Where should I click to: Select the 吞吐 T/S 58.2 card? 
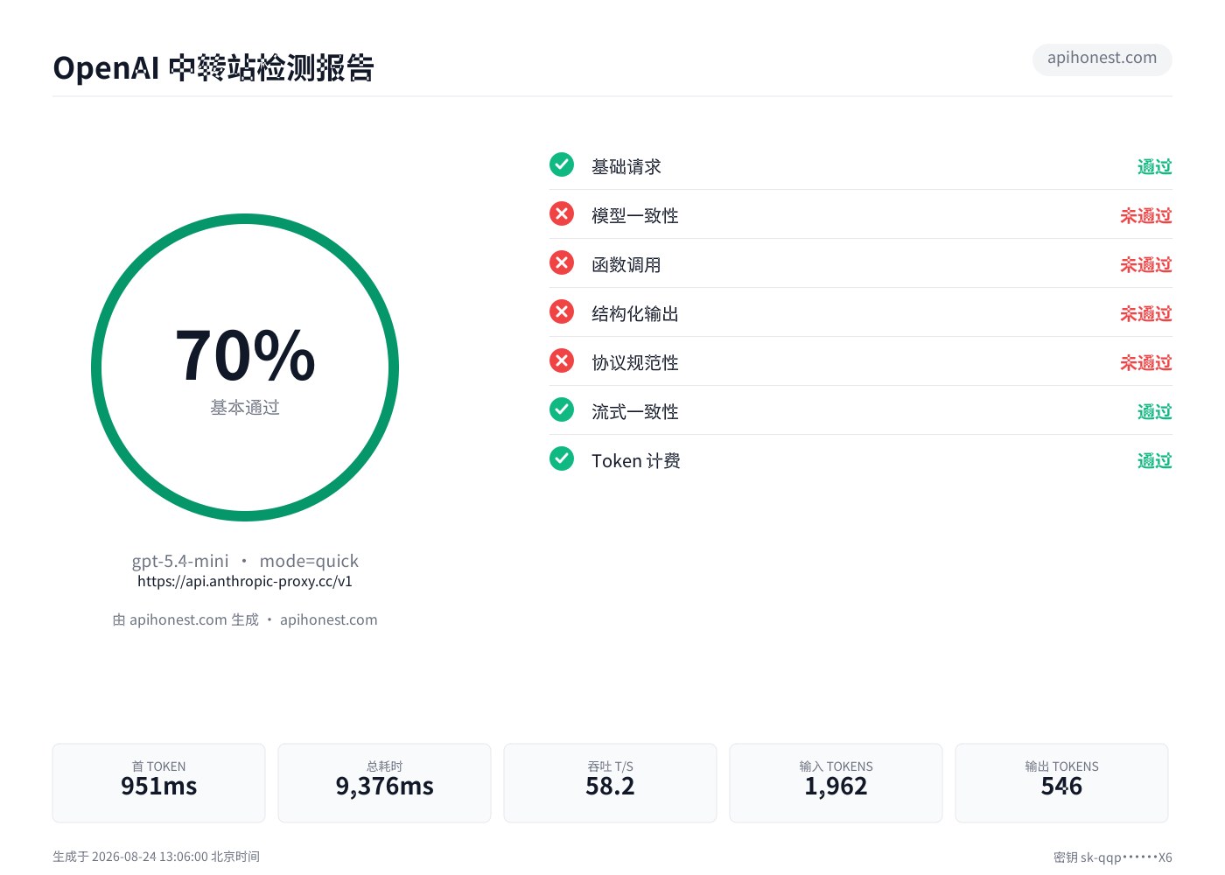[610, 783]
